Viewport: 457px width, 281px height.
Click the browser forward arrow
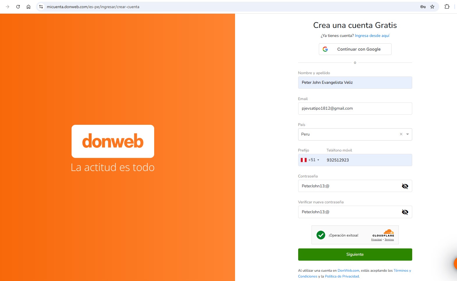pyautogui.click(x=8, y=7)
